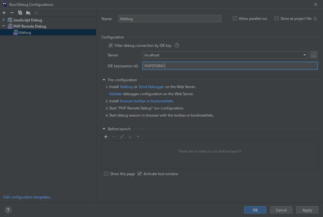Uncheck Filter debug connection by IDE key
Viewport: 323px width, 217px height.
(111, 45)
